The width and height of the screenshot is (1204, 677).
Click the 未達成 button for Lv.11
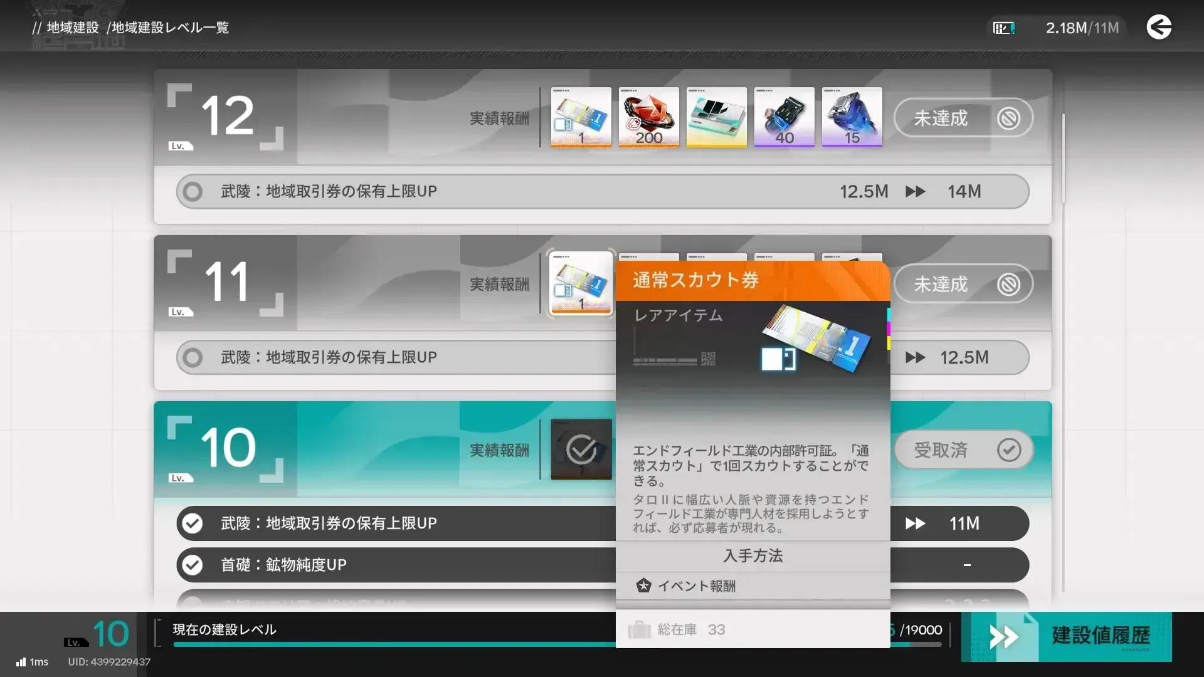[x=963, y=284]
